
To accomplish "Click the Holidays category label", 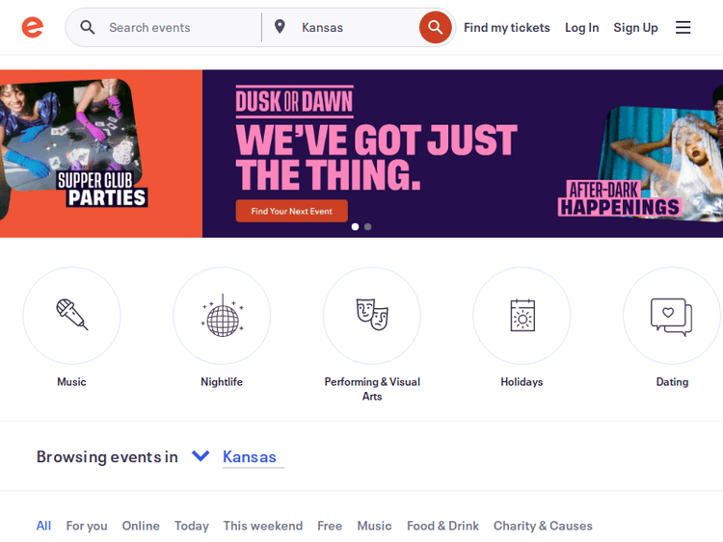I will pyautogui.click(x=522, y=382).
